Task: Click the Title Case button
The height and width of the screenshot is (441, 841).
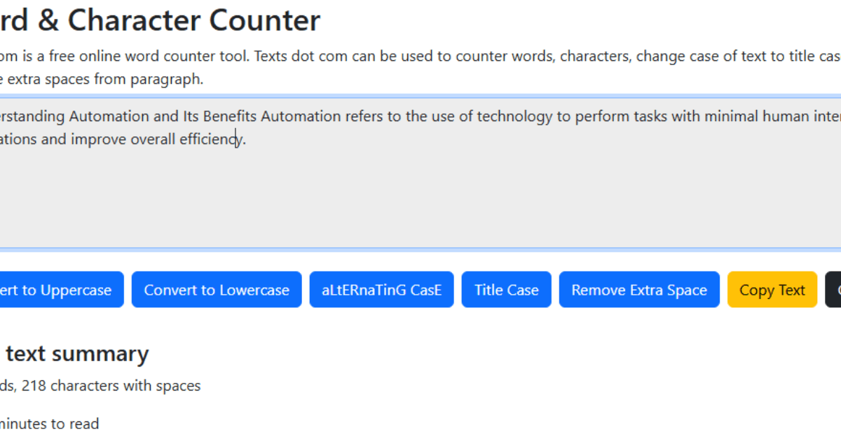Action: click(506, 290)
